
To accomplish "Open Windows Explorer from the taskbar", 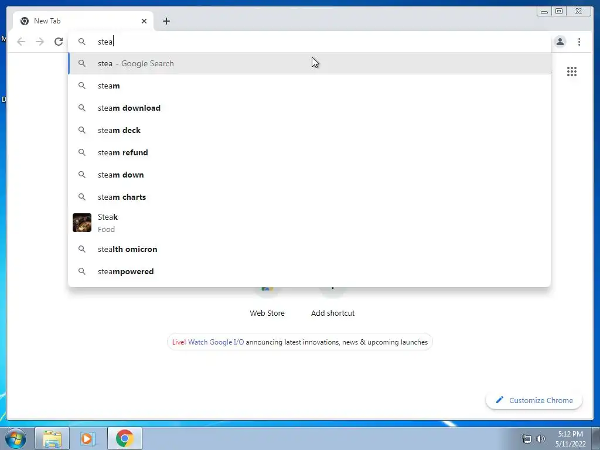I will [x=52, y=438].
